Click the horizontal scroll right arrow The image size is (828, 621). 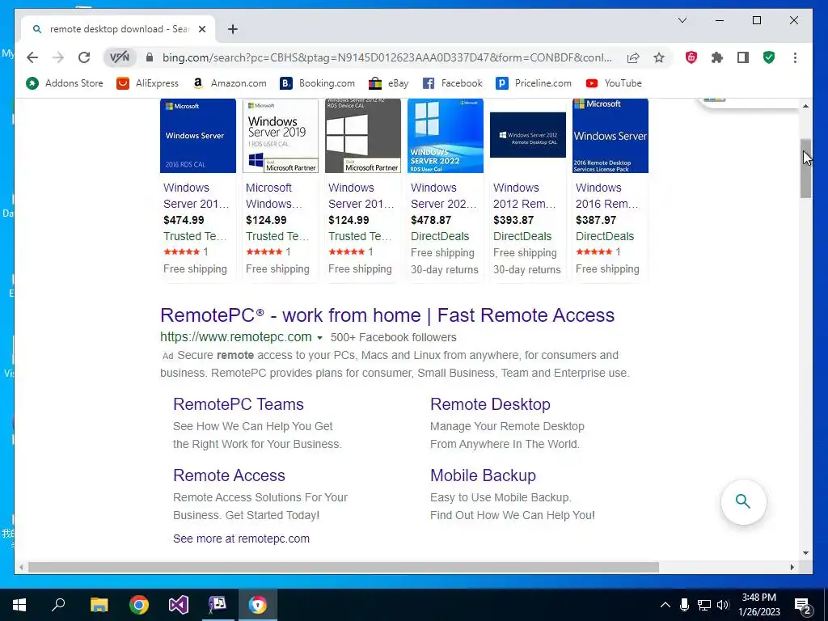pos(792,567)
